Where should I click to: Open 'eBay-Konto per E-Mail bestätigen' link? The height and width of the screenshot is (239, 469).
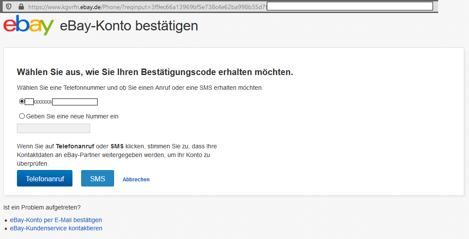click(56, 220)
